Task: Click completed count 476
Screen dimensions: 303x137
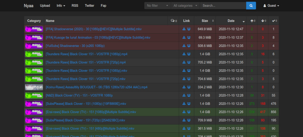Action: click(273, 104)
